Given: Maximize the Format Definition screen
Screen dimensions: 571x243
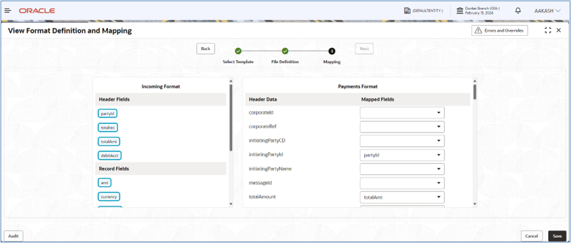Looking at the screenshot, I should [548, 31].
